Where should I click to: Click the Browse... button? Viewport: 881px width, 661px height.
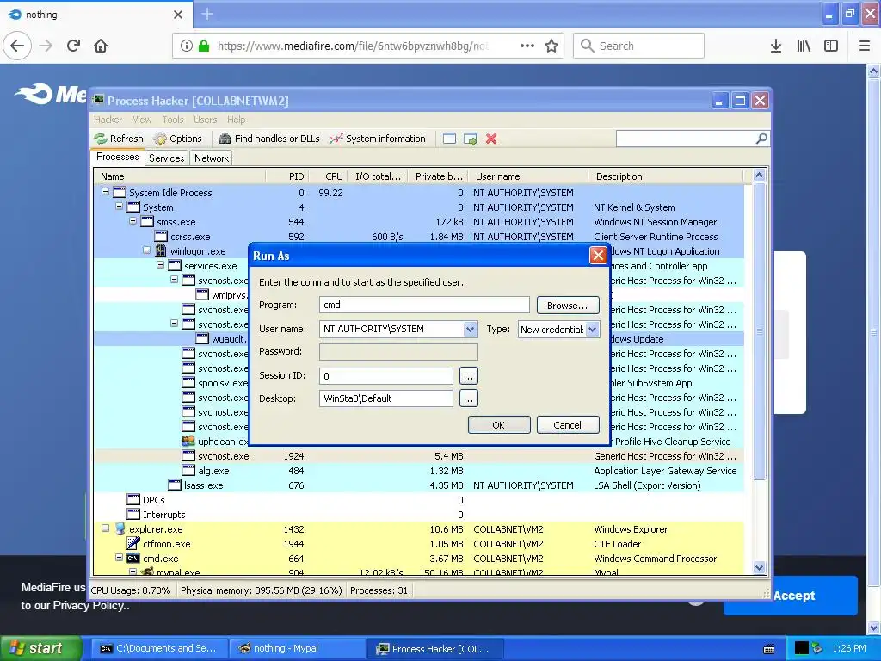568,306
